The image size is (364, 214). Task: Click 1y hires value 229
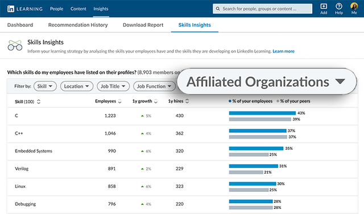pos(180,169)
